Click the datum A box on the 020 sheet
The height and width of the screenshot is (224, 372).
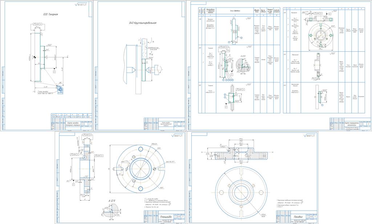pos(54,71)
